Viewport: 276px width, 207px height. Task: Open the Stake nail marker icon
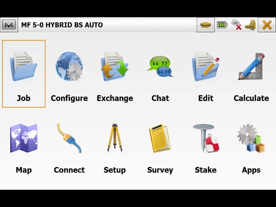206,138
